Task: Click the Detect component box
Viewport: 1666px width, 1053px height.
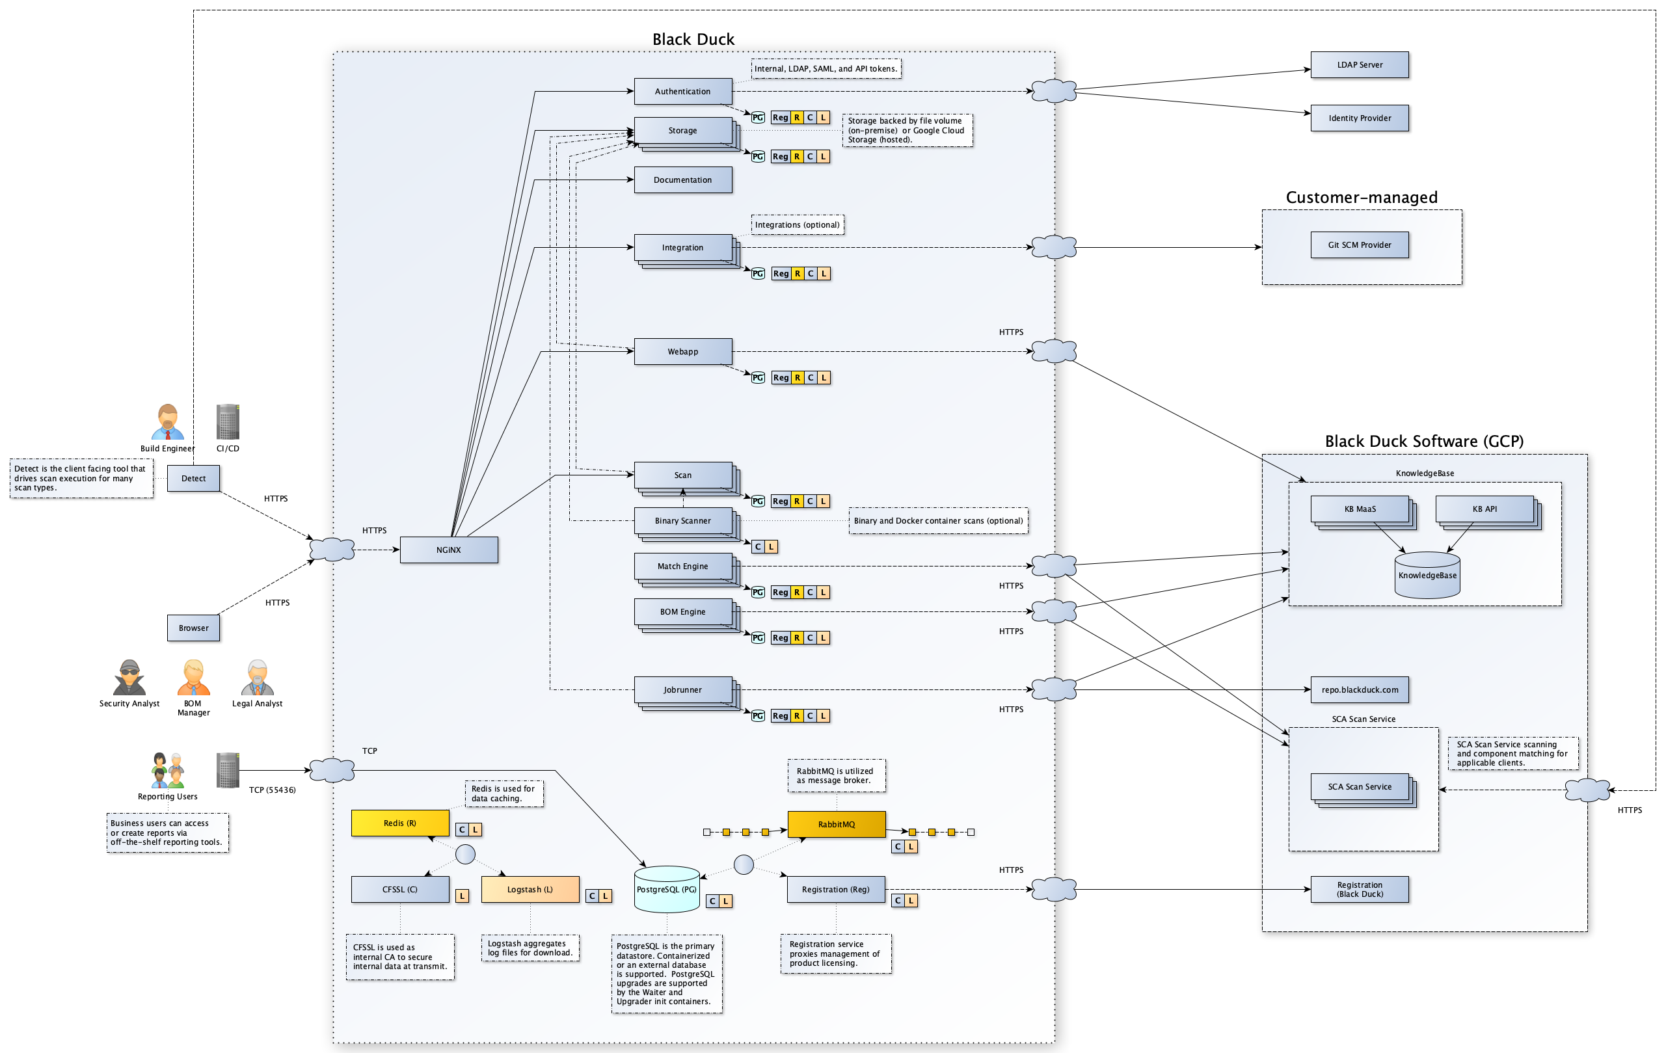Action: click(x=193, y=478)
